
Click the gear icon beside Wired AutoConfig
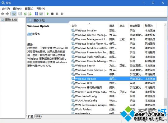pyautogui.click(x=73, y=96)
